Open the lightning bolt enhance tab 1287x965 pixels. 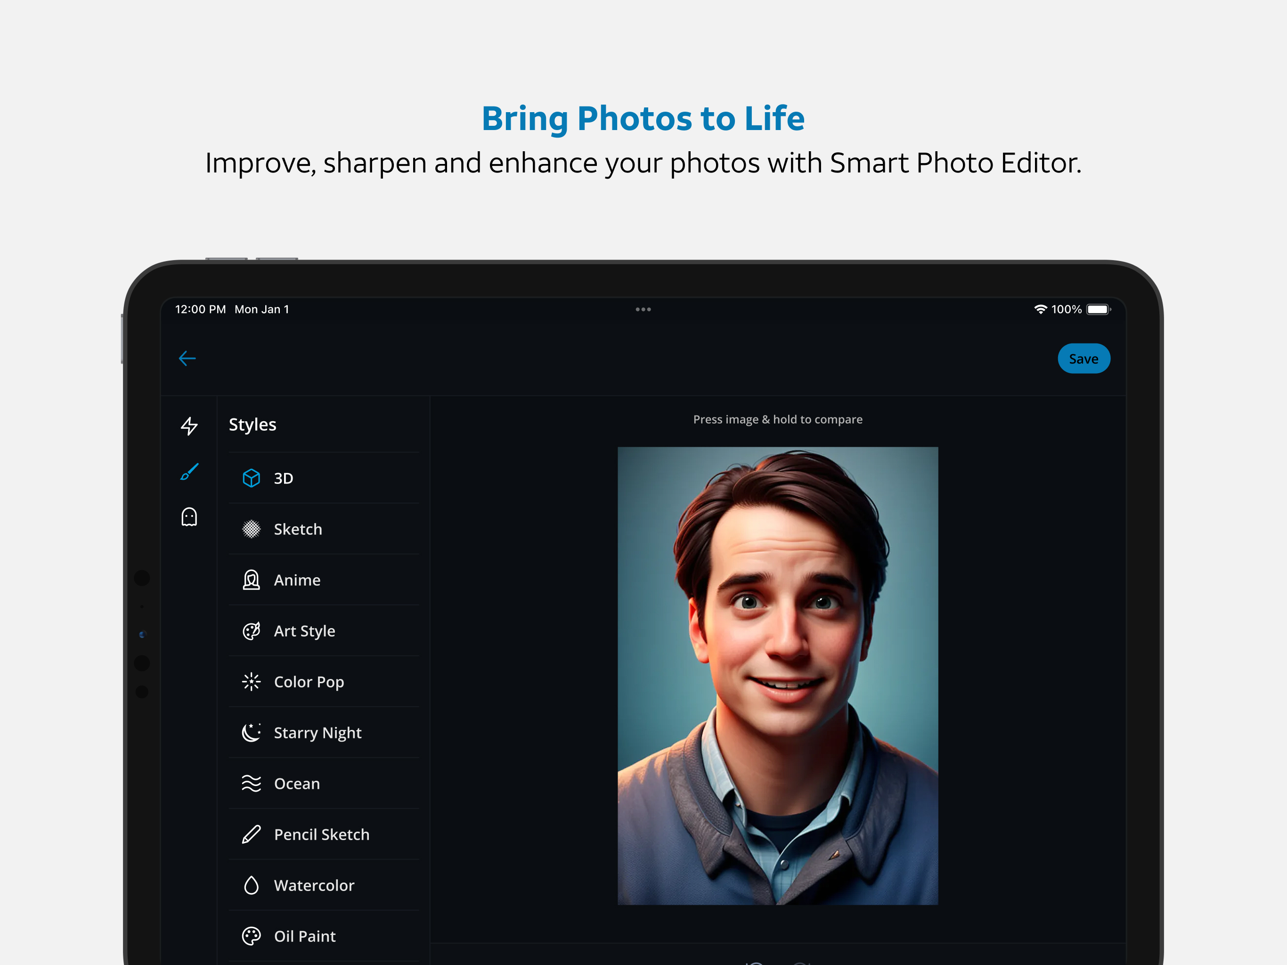click(189, 426)
